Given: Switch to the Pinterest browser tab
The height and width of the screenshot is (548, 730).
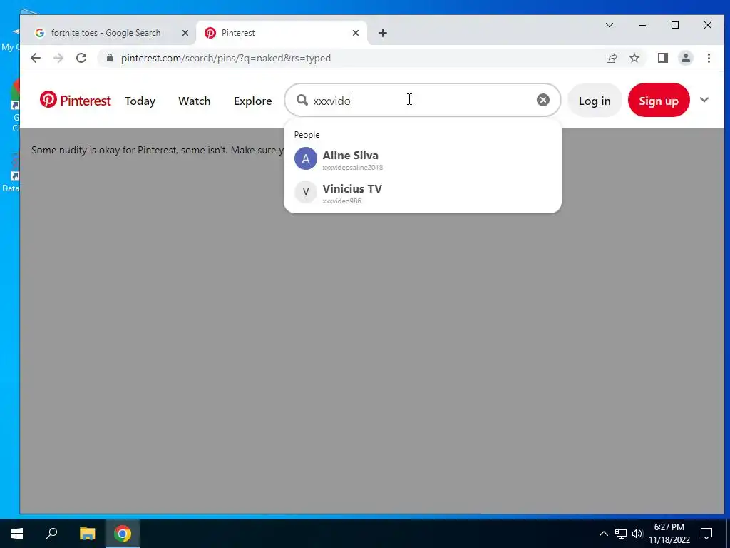Looking at the screenshot, I should point(281,33).
